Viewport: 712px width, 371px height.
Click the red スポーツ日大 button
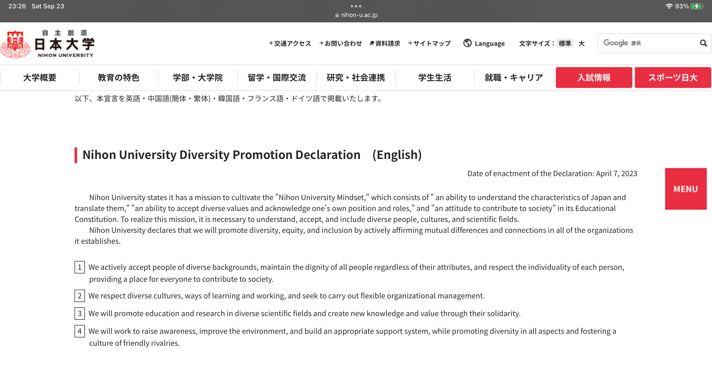pyautogui.click(x=673, y=78)
